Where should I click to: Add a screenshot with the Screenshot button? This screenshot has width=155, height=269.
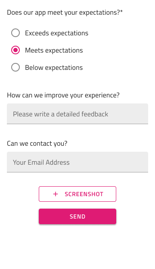pyautogui.click(x=77, y=194)
